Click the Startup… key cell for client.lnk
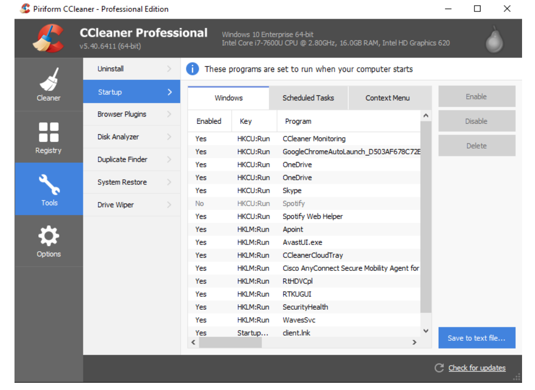535x390 pixels. coord(253,333)
